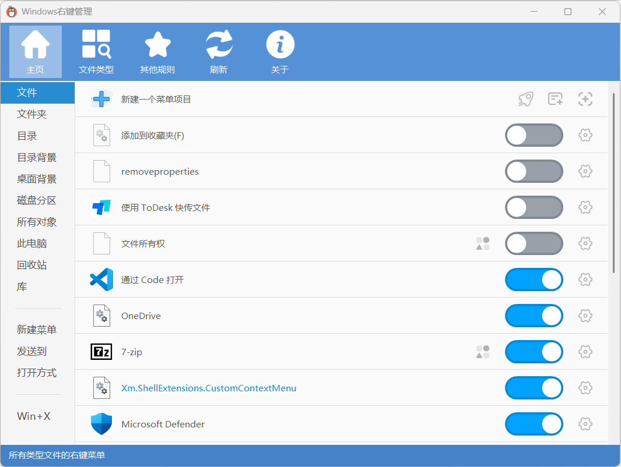621x467 pixels.
Task: Turn on 使用 ToDesk 快传文件 switch
Action: pyautogui.click(x=534, y=207)
